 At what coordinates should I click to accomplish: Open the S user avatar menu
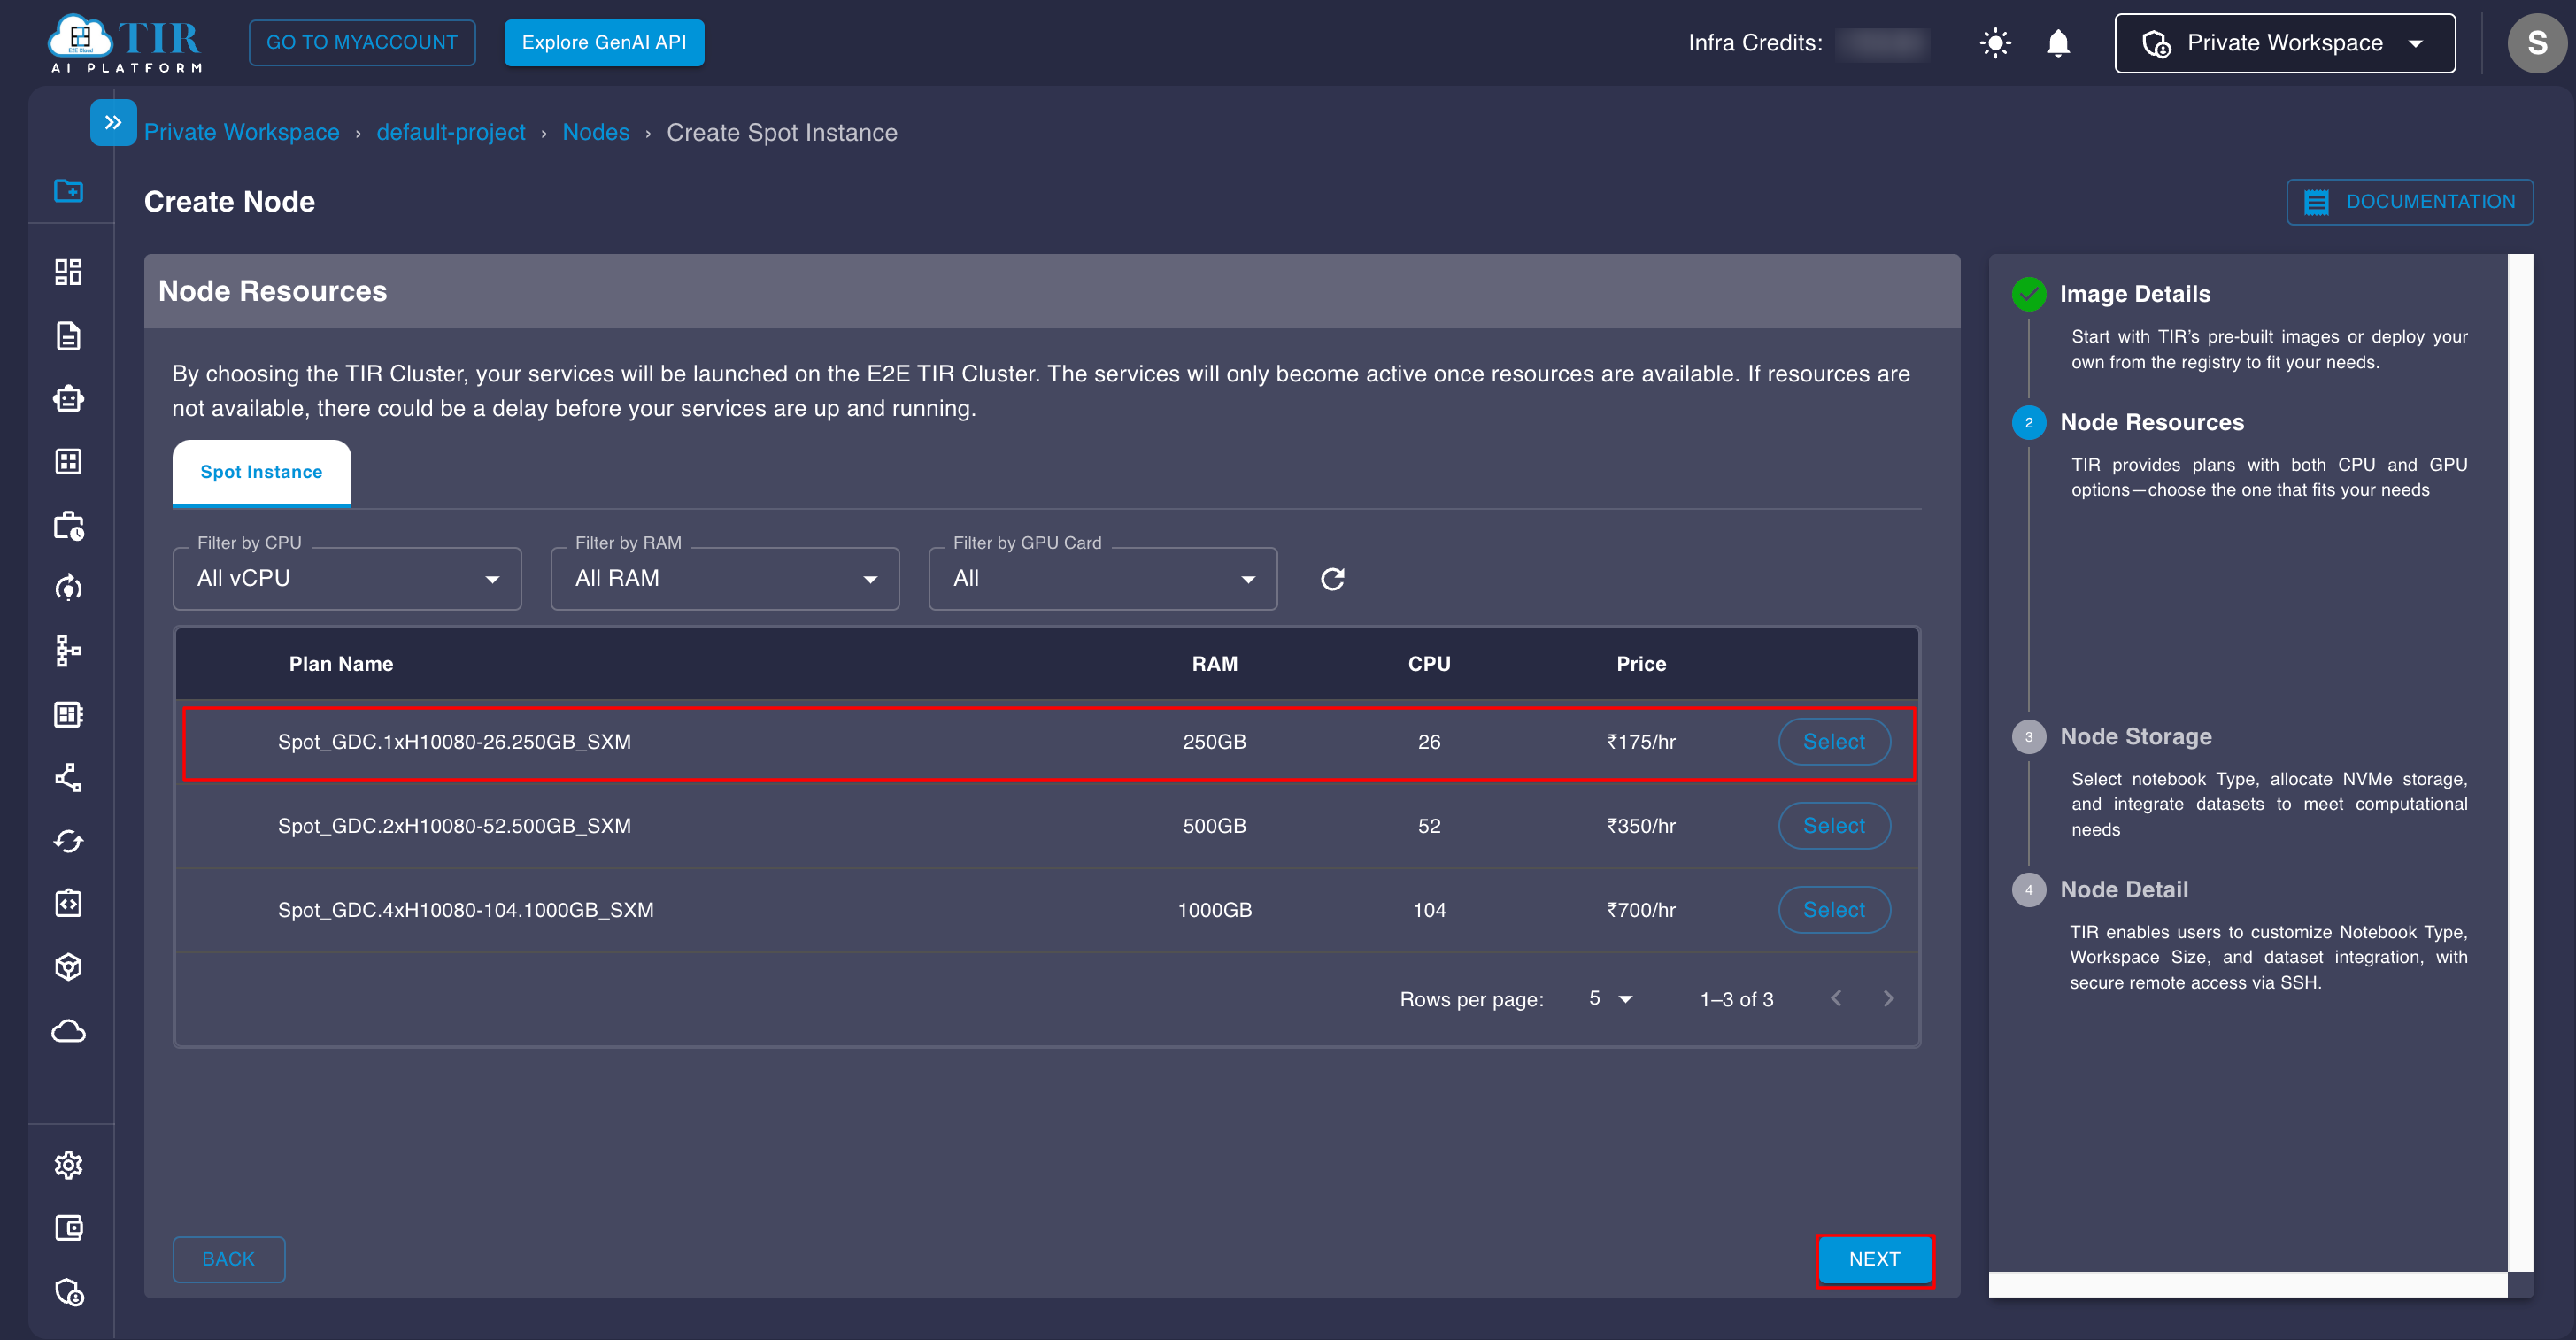tap(2535, 43)
